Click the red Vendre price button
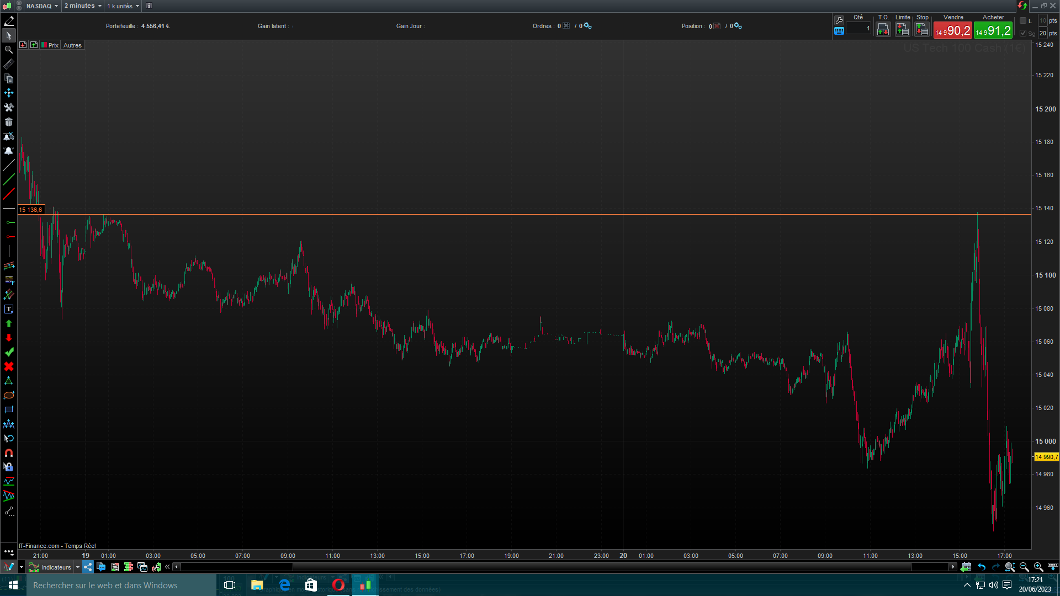Screen dimensions: 1060x596 point(953,31)
